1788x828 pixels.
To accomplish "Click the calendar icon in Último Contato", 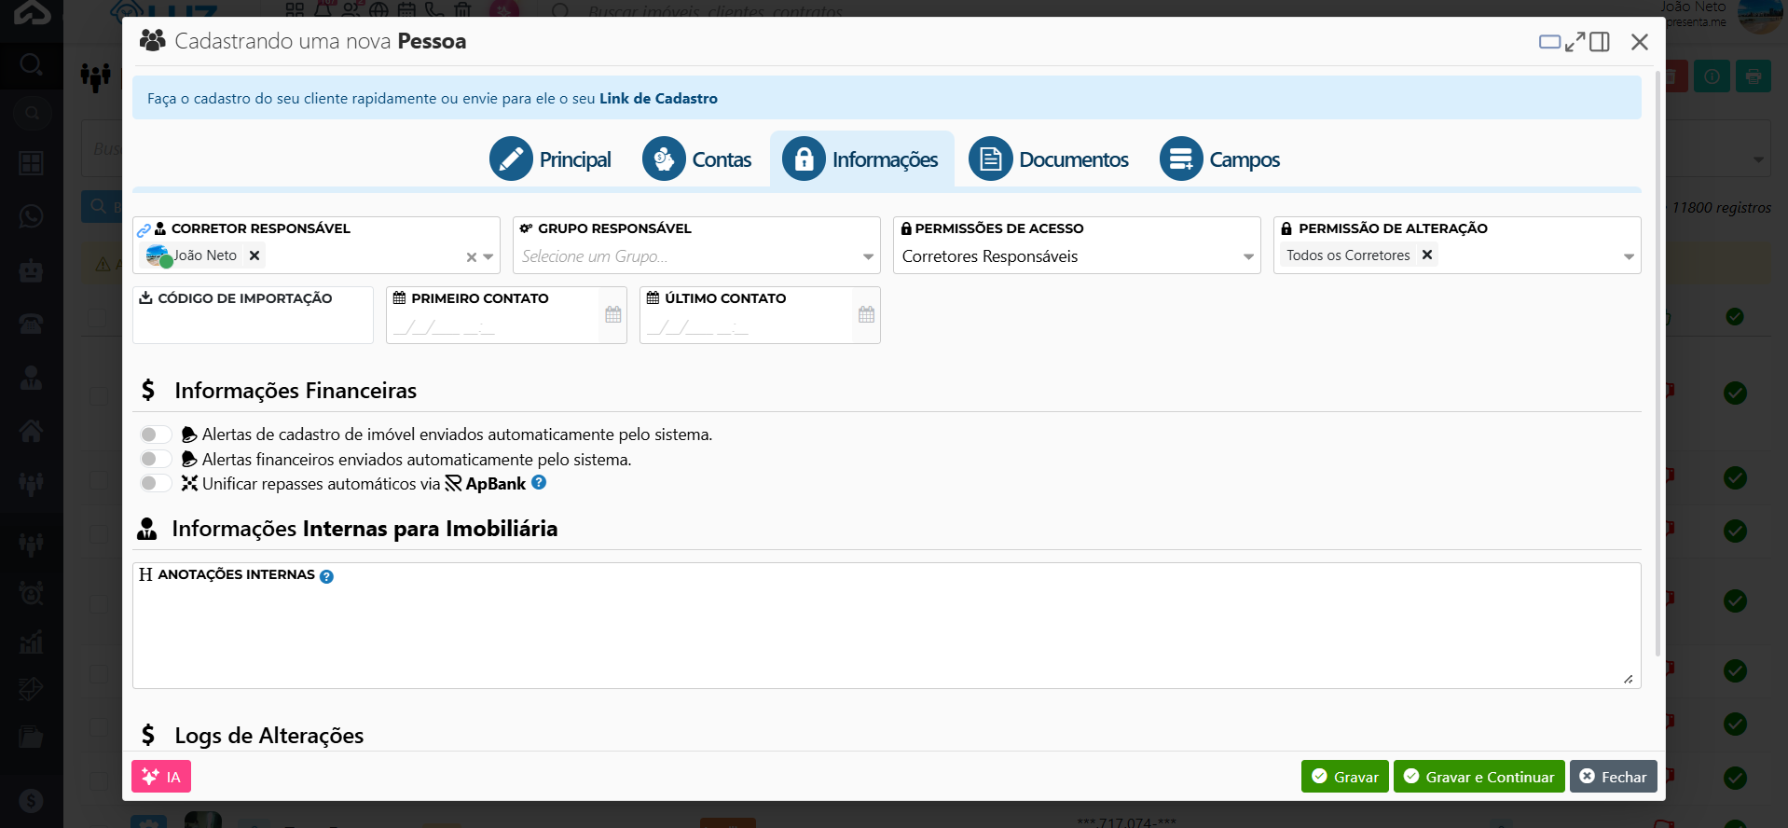I will 867,314.
